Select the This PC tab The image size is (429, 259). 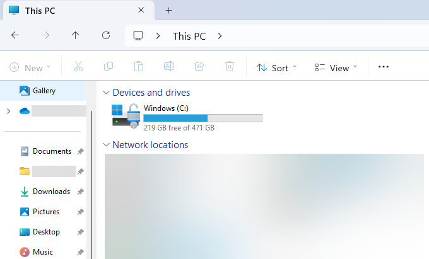point(79,10)
